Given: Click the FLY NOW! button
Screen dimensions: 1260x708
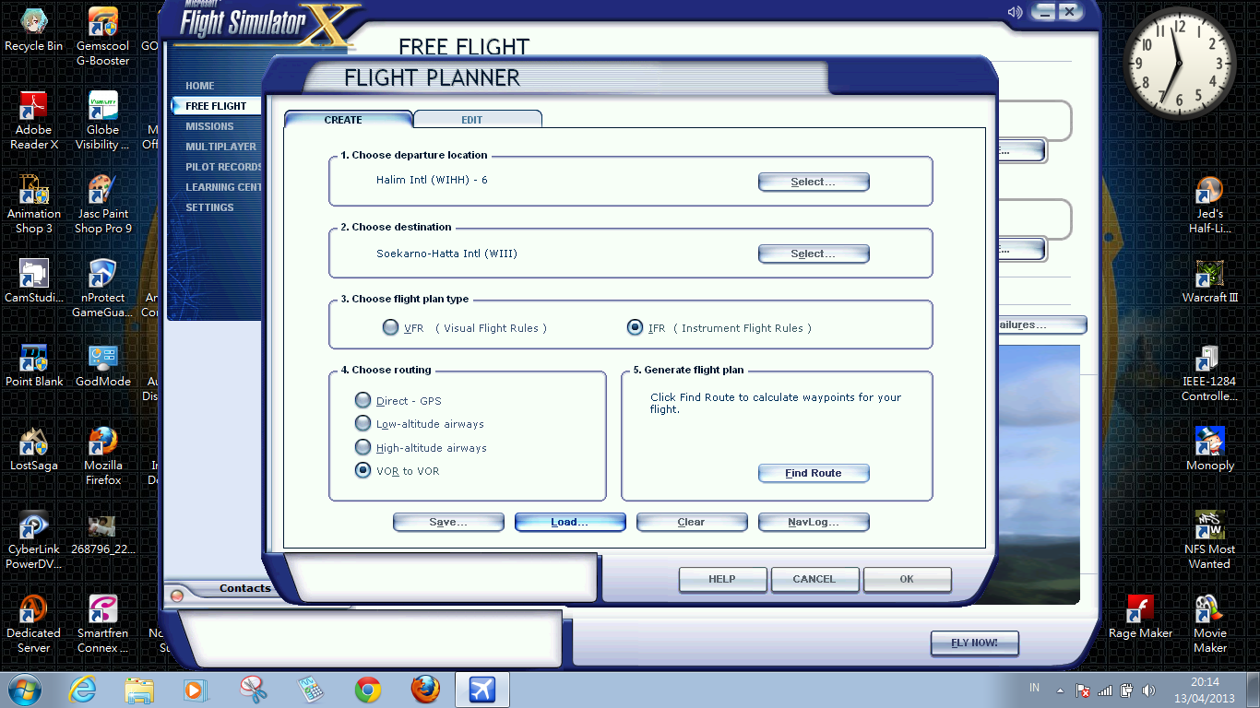Looking at the screenshot, I should tap(975, 643).
